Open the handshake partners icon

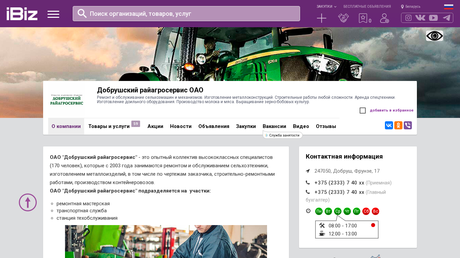click(x=343, y=18)
